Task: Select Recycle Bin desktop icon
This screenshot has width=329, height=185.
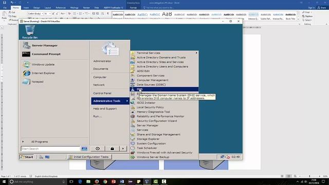Action: coord(30,32)
